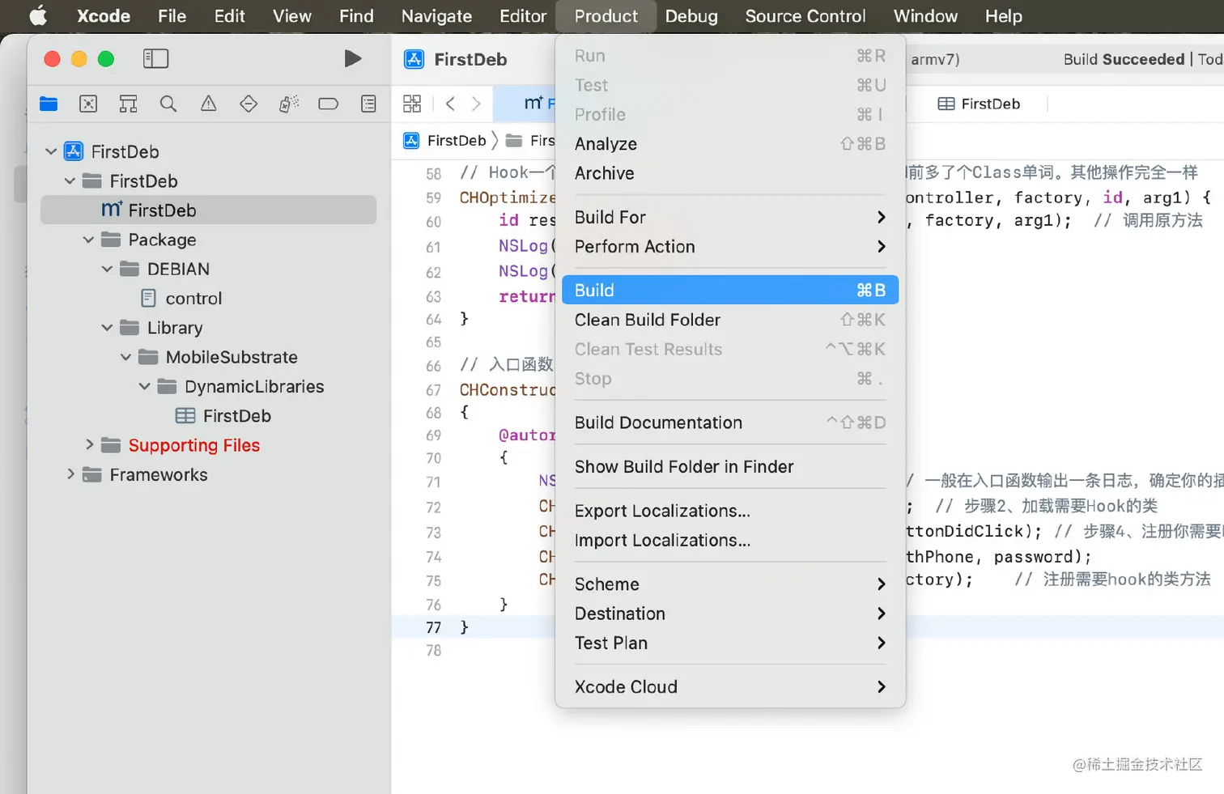Collapse the DEBIAN folder

click(x=107, y=269)
